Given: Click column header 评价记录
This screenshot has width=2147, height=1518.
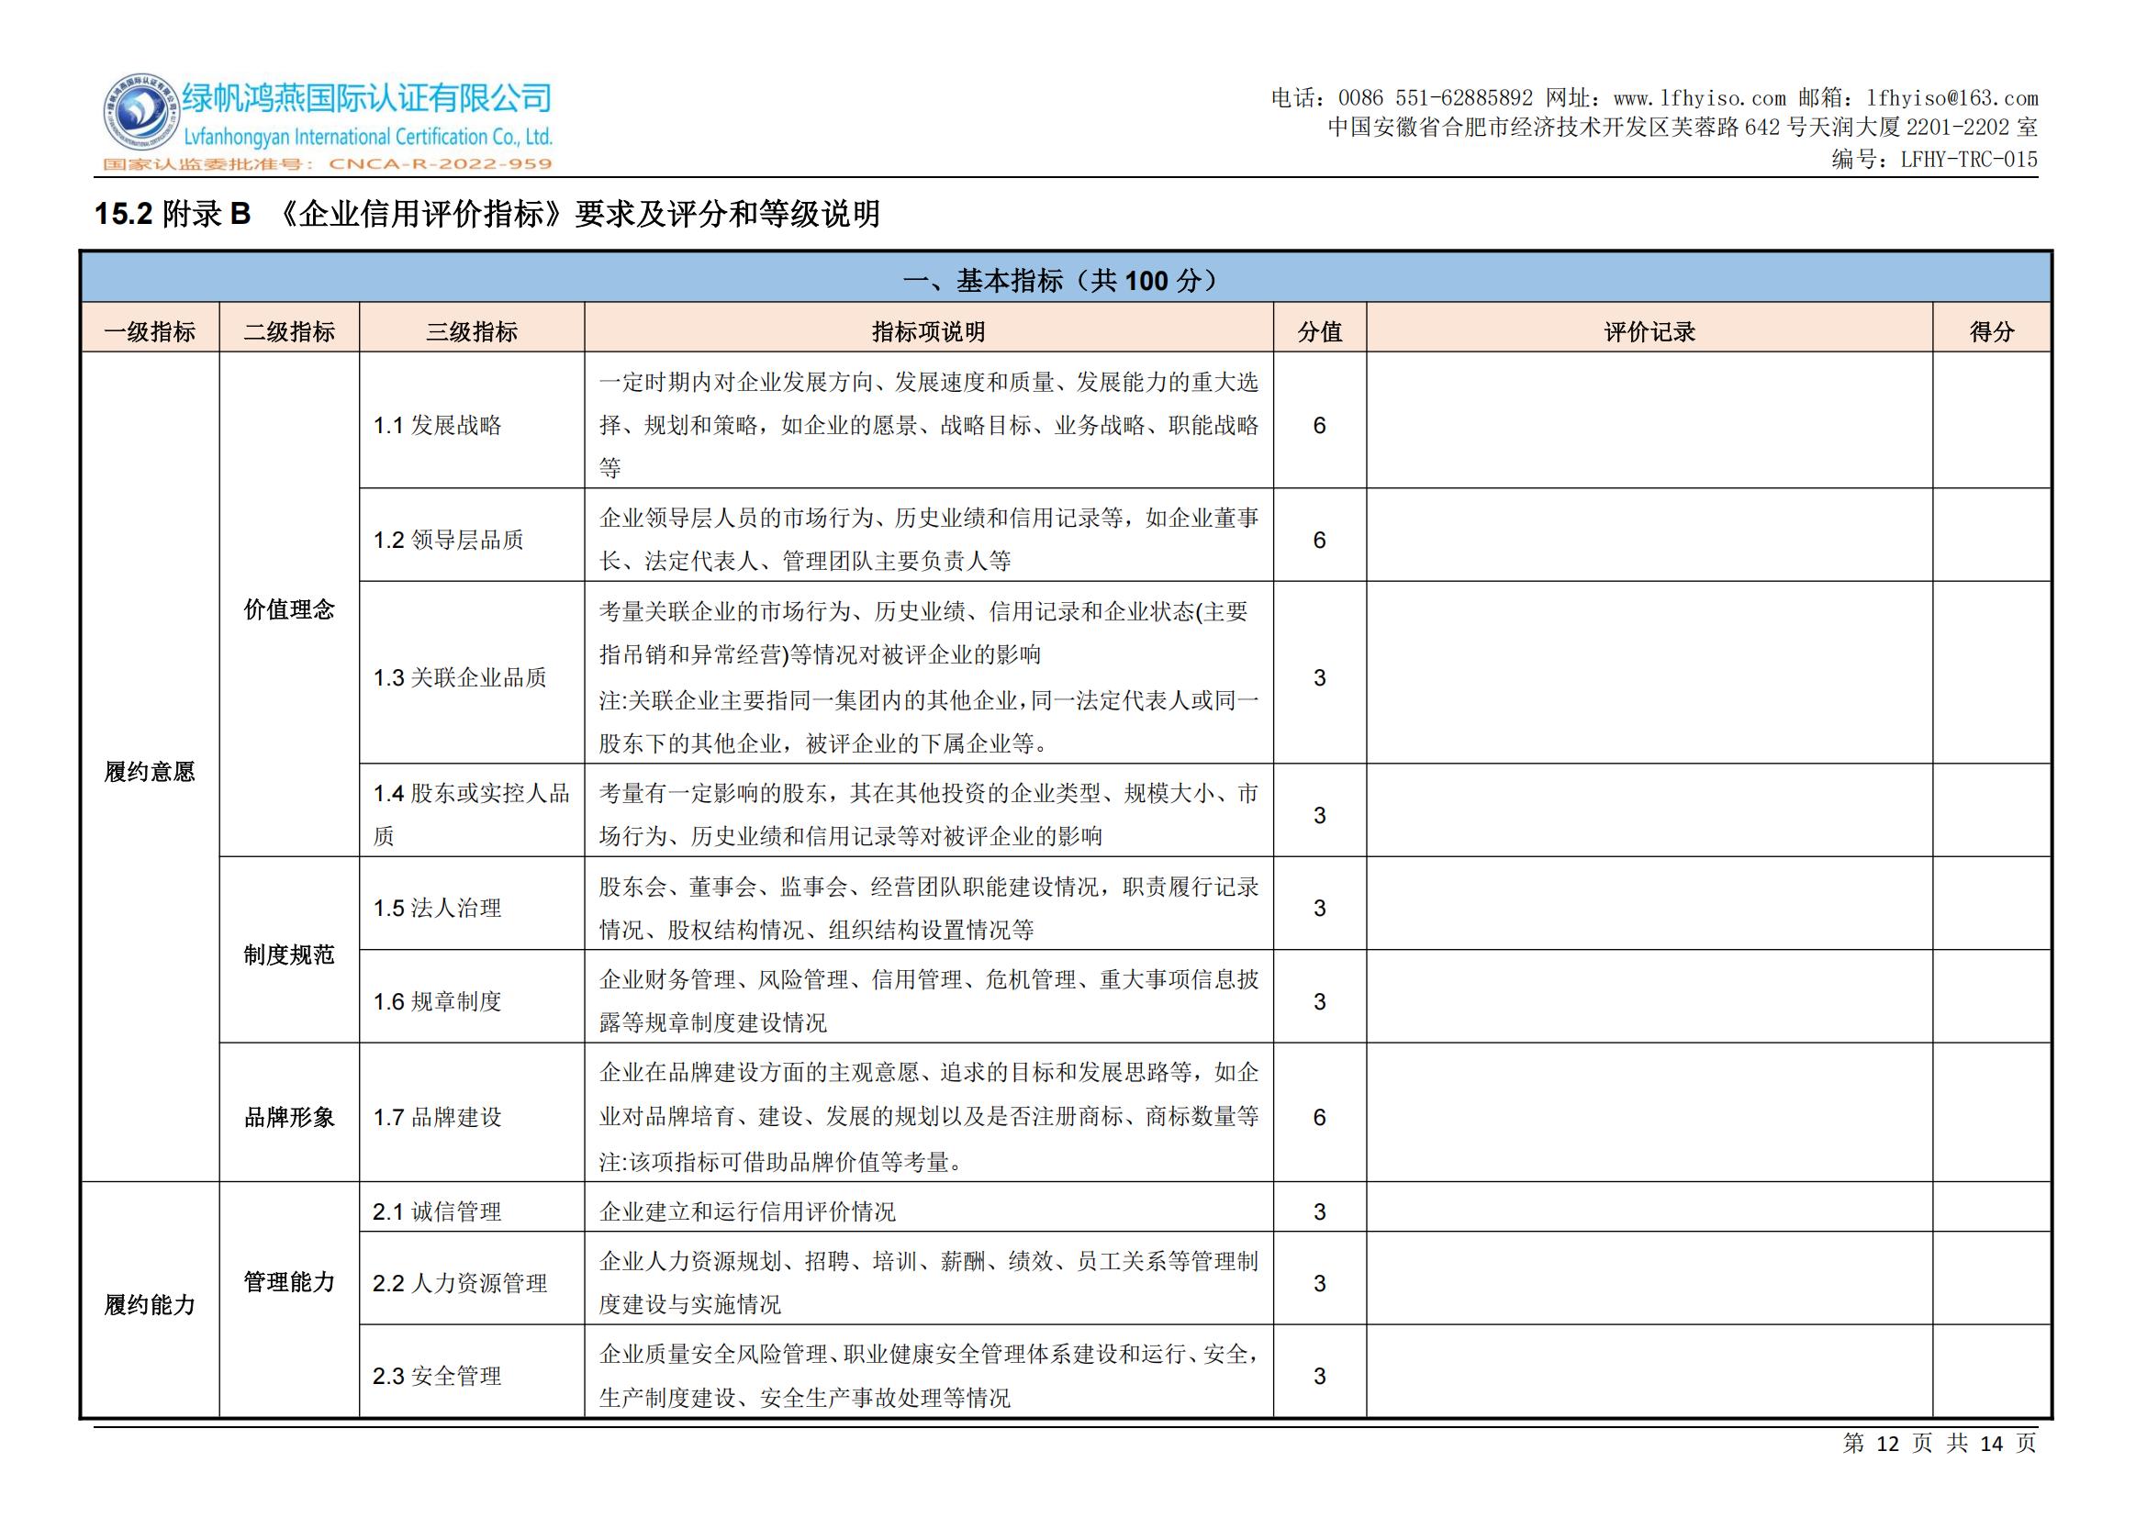Looking at the screenshot, I should [x=1649, y=332].
